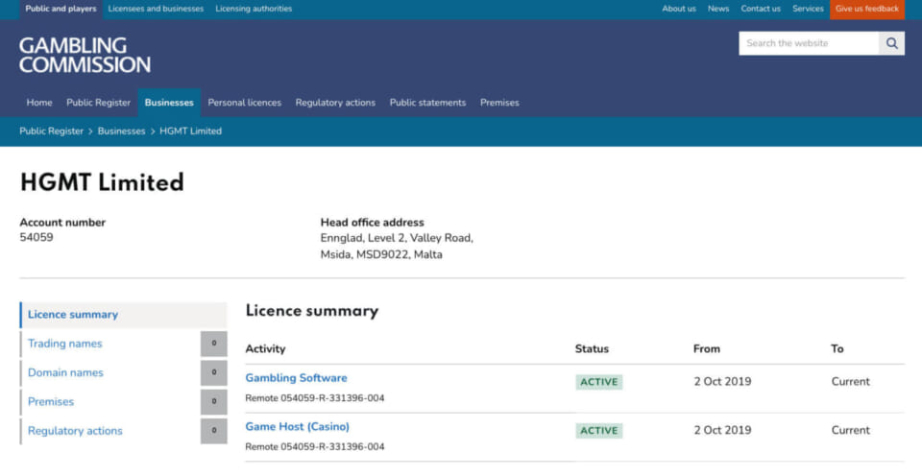
Task: Click the Activity column header
Action: (x=265, y=348)
